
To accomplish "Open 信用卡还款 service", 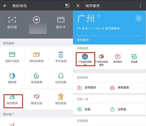I will [x=12, y=57].
